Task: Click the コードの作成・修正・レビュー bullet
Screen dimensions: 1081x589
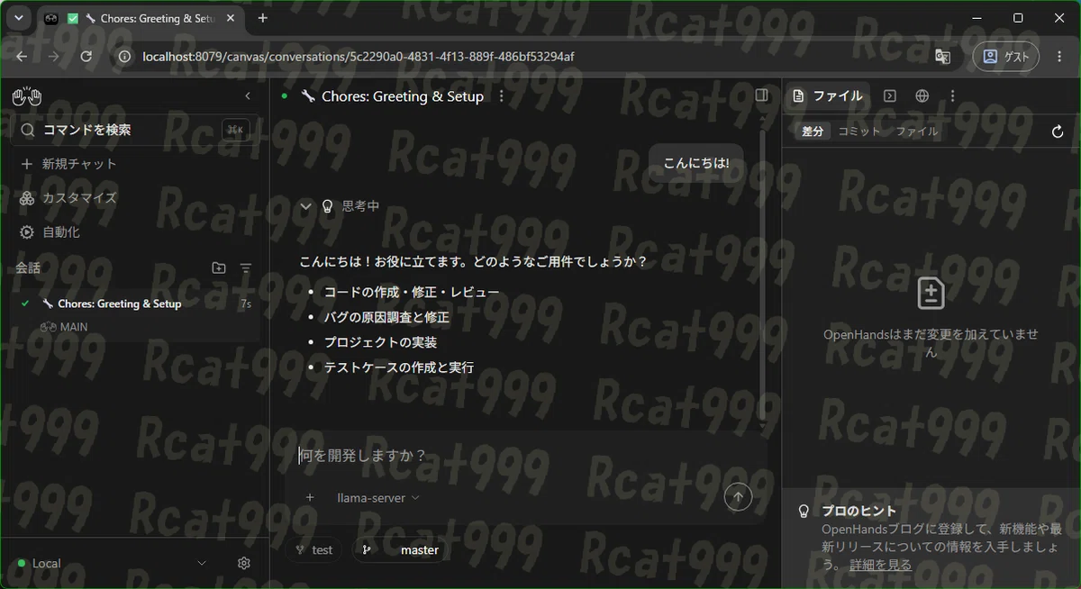Action: click(x=412, y=292)
